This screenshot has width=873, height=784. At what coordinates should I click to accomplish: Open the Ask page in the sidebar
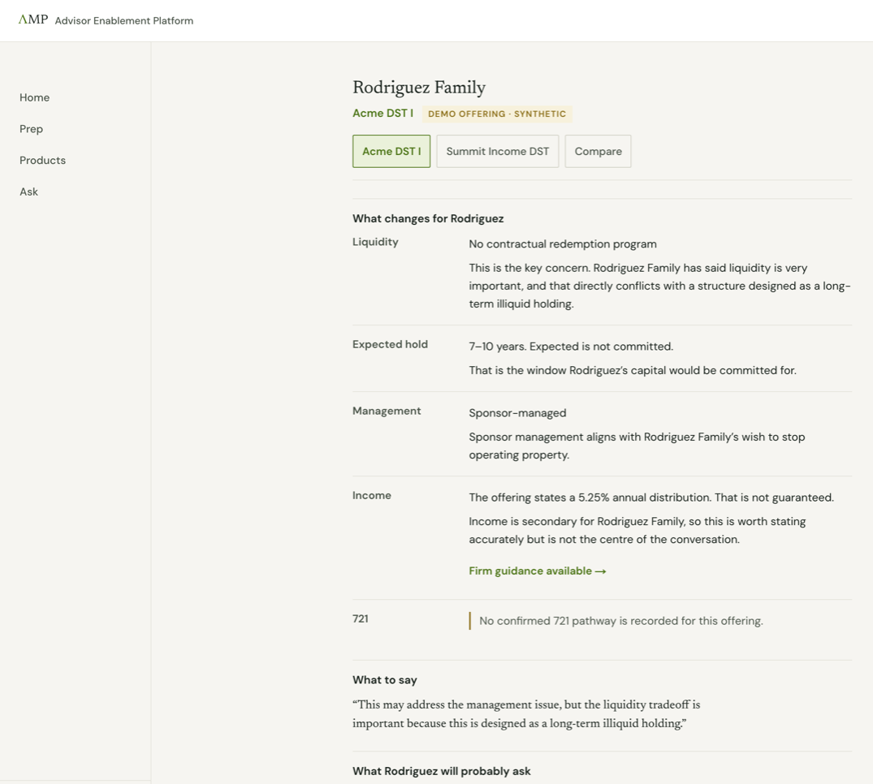[29, 192]
